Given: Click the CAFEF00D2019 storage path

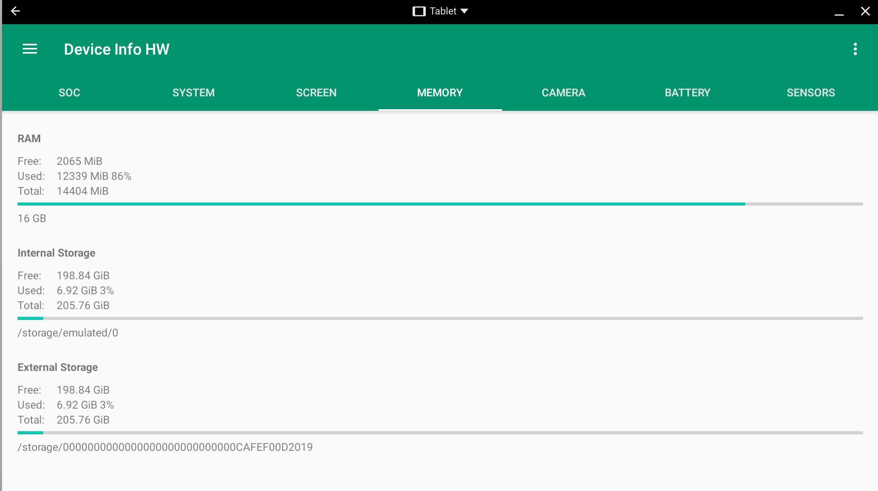Looking at the screenshot, I should point(165,447).
